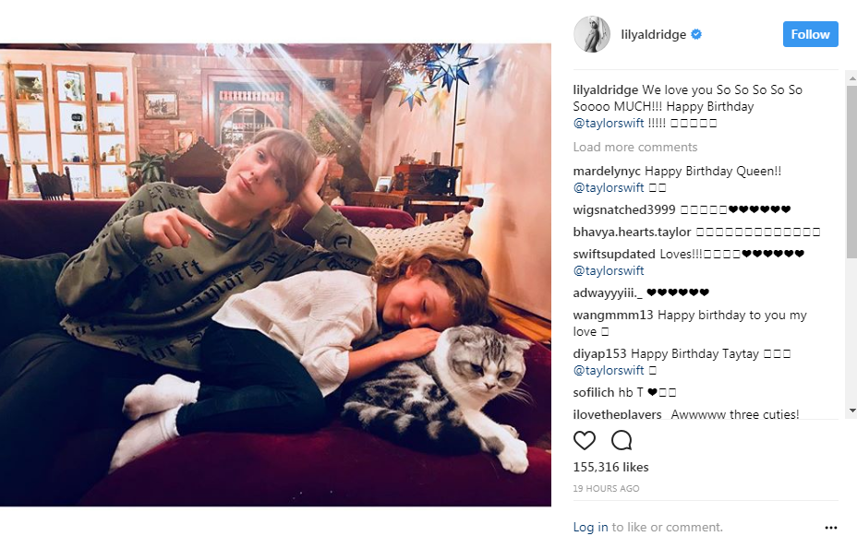Click the posted photo of the cat
Image resolution: width=857 pixels, height=548 pixels.
pos(275,275)
